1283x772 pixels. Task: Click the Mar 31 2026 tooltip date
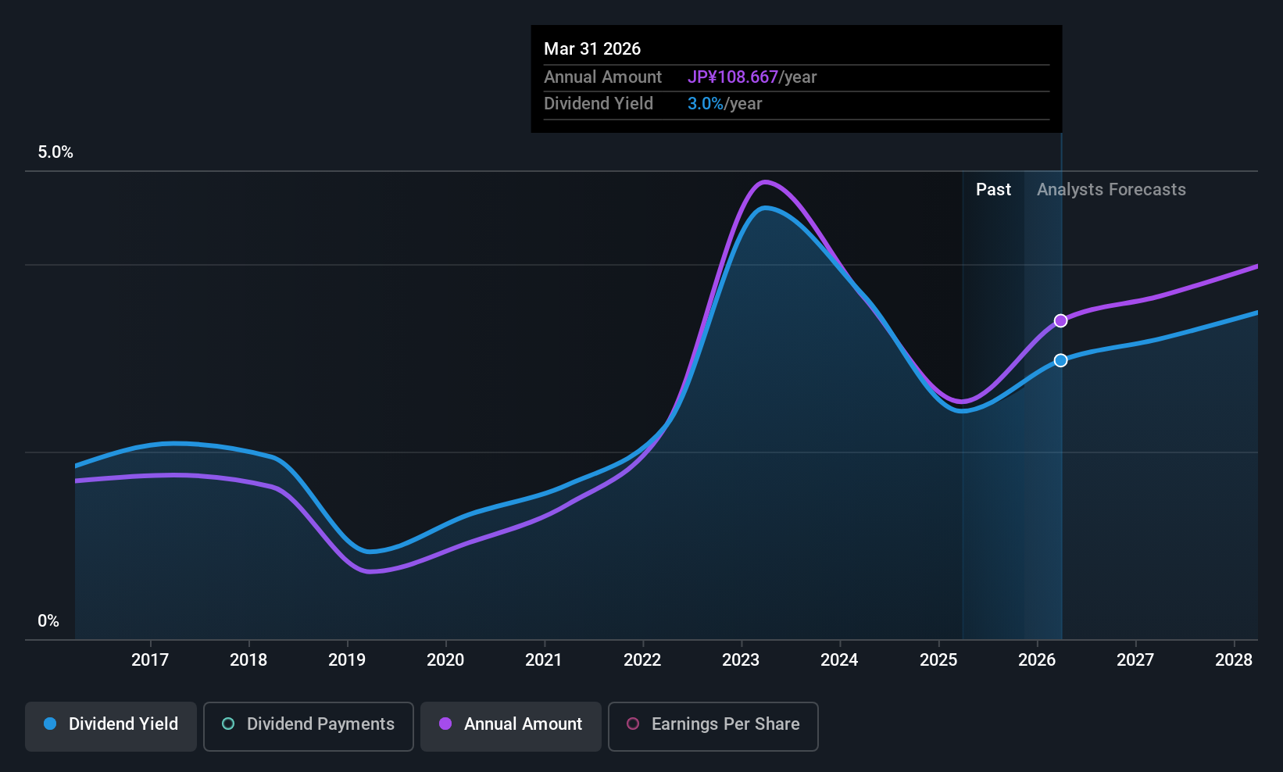[592, 49]
